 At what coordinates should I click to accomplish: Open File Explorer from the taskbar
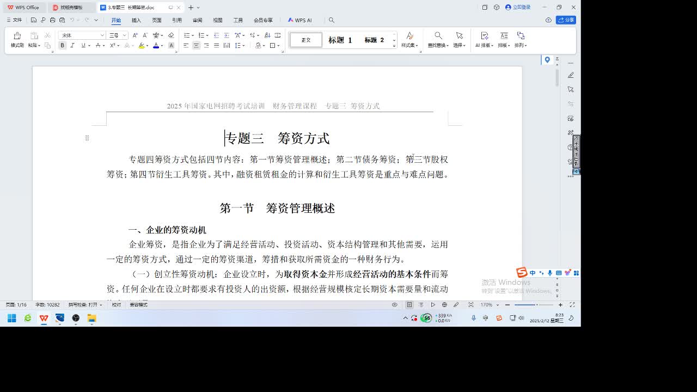coord(91,318)
